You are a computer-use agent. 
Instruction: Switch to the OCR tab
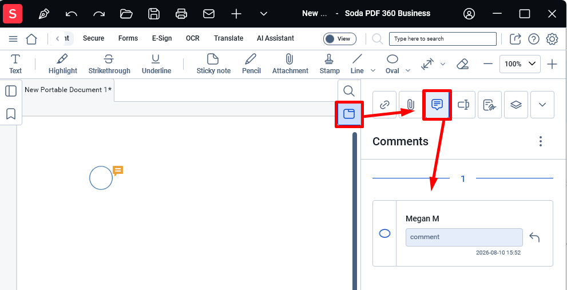(x=193, y=38)
